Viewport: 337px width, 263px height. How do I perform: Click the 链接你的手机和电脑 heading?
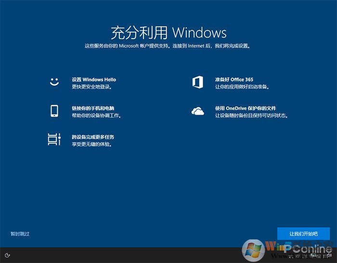point(93,108)
